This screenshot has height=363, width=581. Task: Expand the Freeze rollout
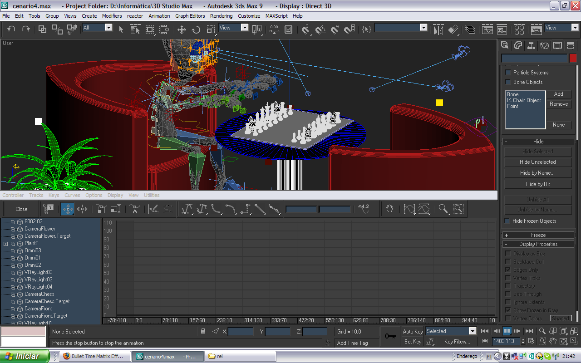click(538, 235)
